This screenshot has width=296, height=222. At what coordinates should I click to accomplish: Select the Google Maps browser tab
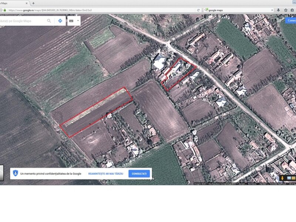11,3
